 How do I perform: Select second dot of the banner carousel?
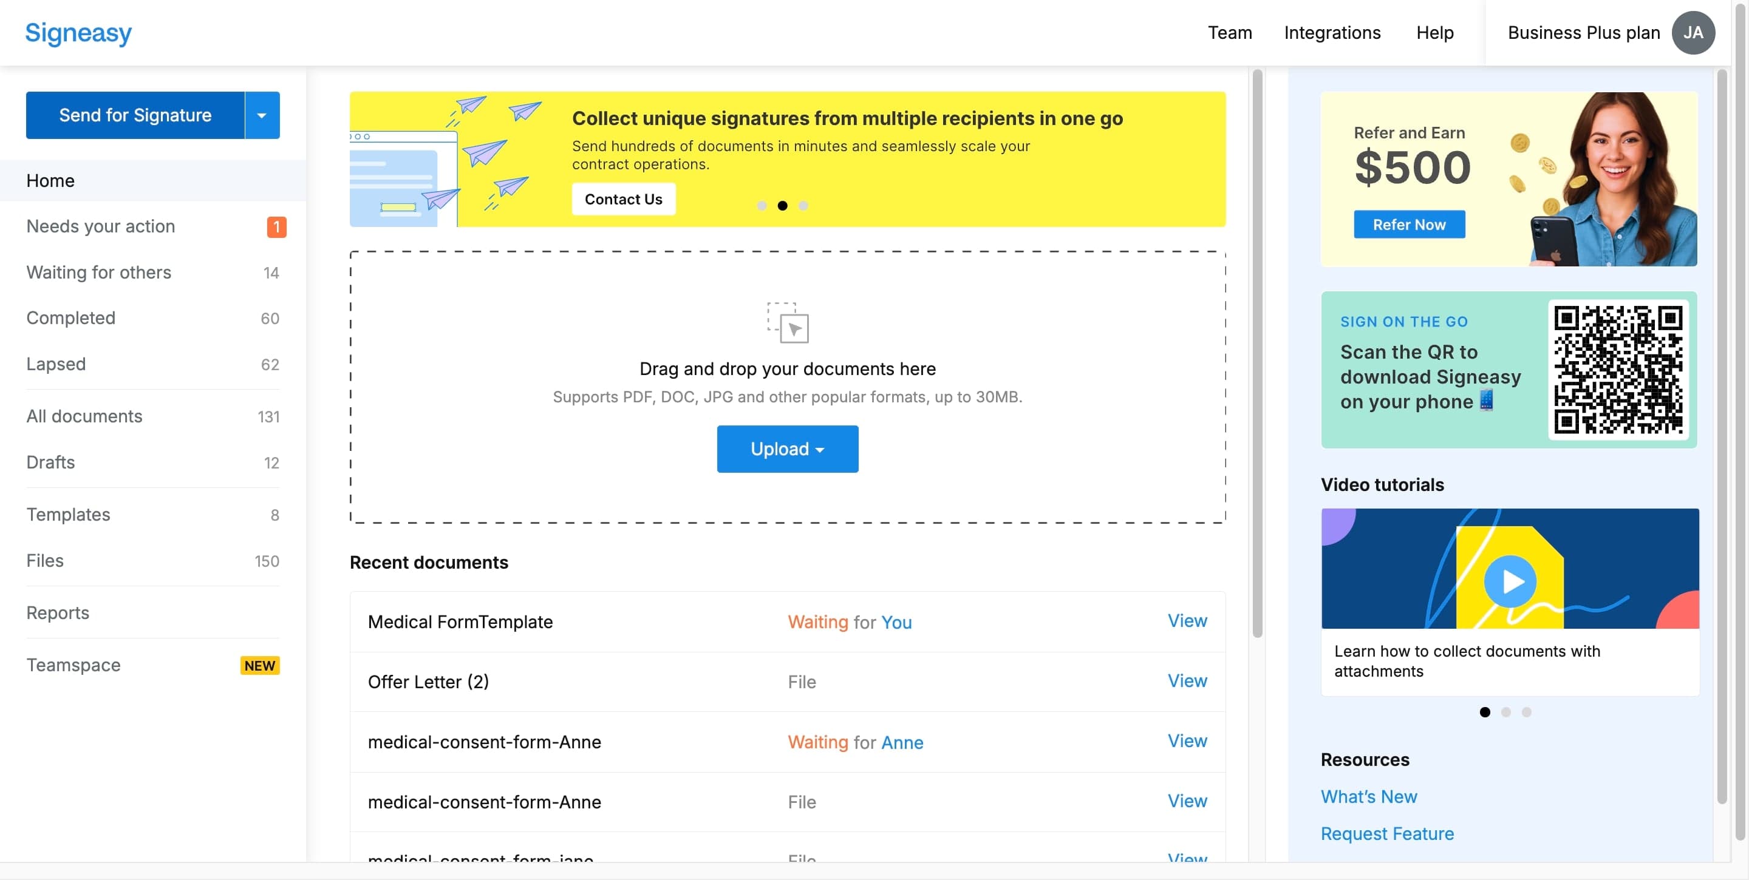click(782, 206)
